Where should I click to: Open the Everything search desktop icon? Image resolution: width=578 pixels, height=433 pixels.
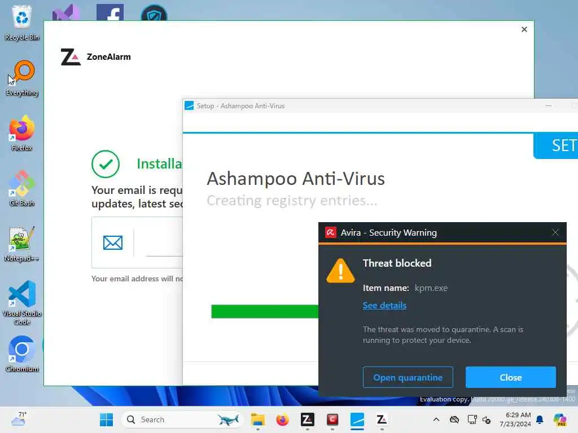[x=22, y=78]
